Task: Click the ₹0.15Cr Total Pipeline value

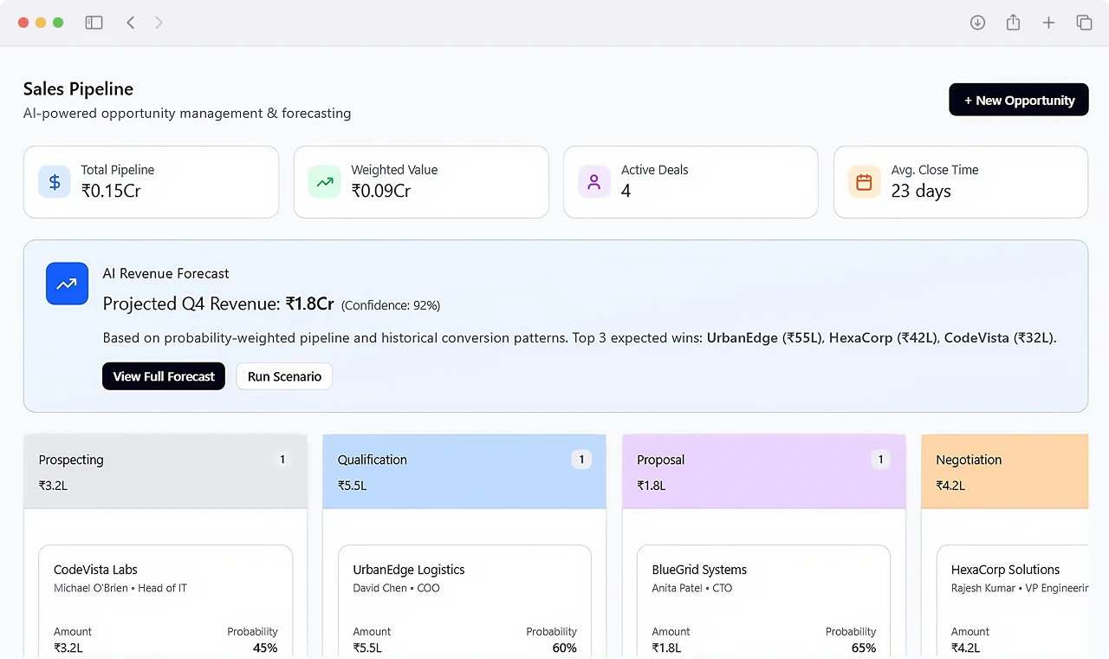Action: [x=111, y=191]
